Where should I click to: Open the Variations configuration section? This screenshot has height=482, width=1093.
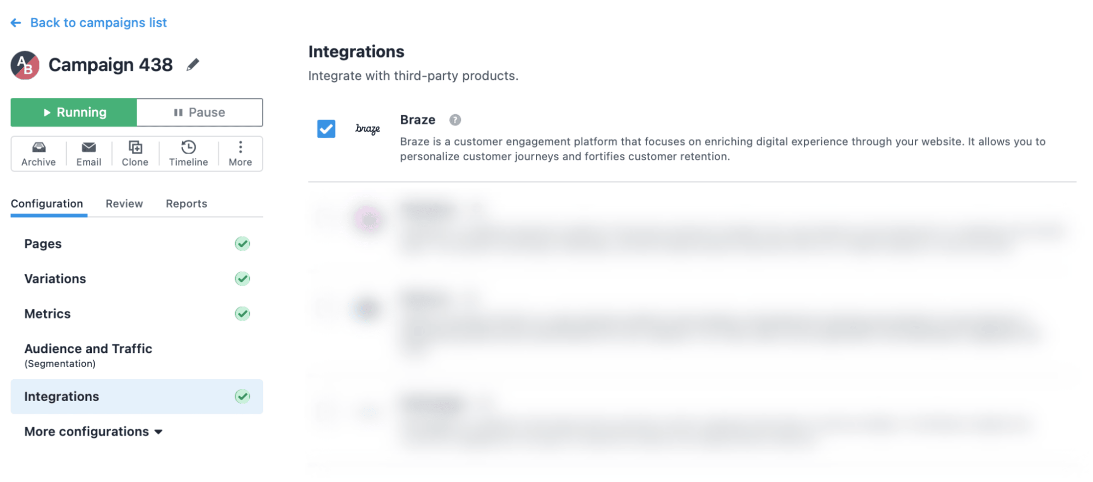click(55, 279)
